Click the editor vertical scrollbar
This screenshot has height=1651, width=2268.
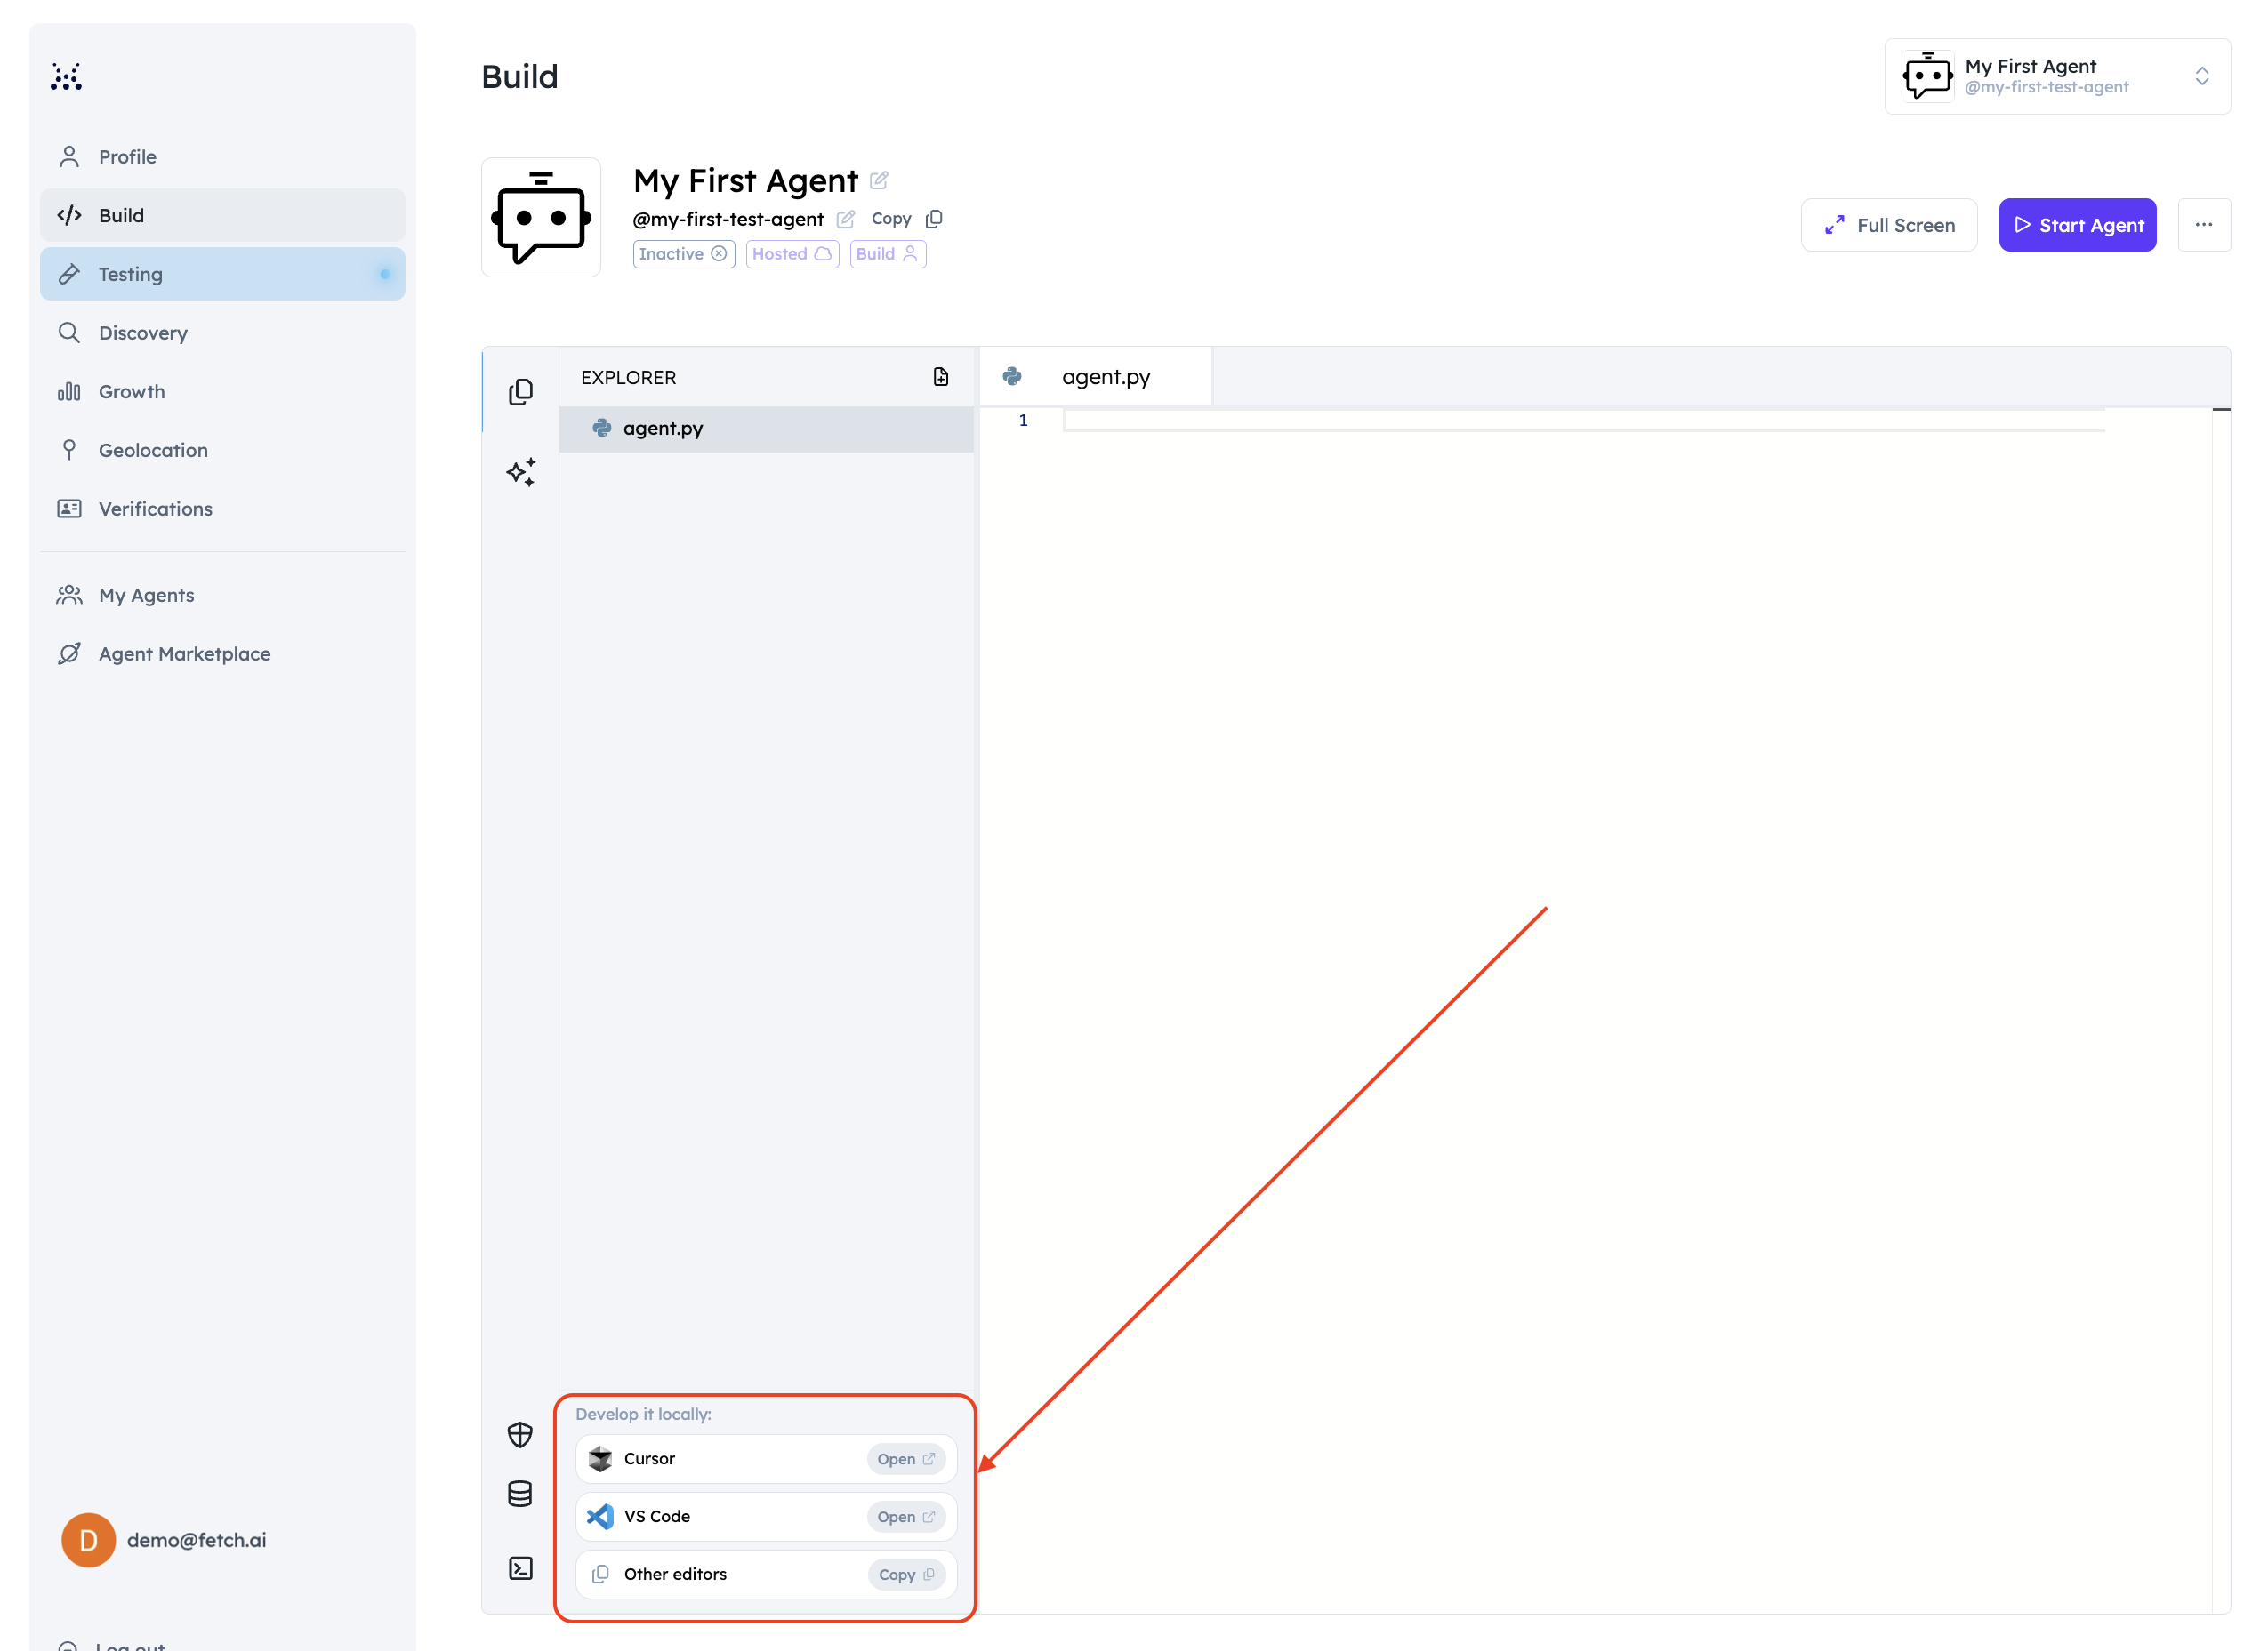point(2221,1009)
